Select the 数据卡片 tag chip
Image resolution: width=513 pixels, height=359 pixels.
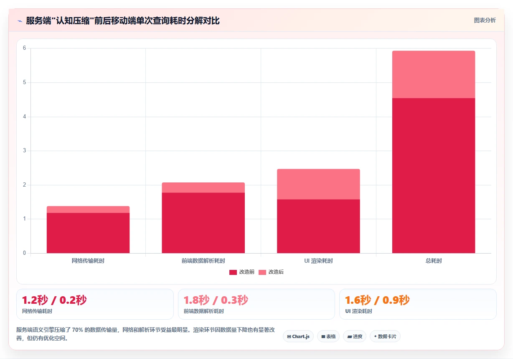click(385, 336)
